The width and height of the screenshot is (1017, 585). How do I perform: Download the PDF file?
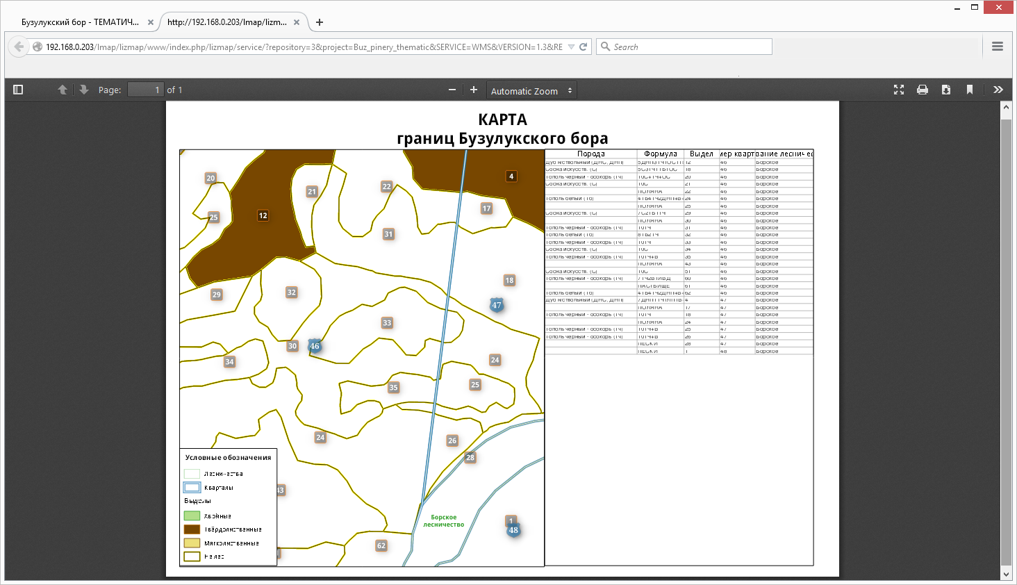tap(946, 90)
